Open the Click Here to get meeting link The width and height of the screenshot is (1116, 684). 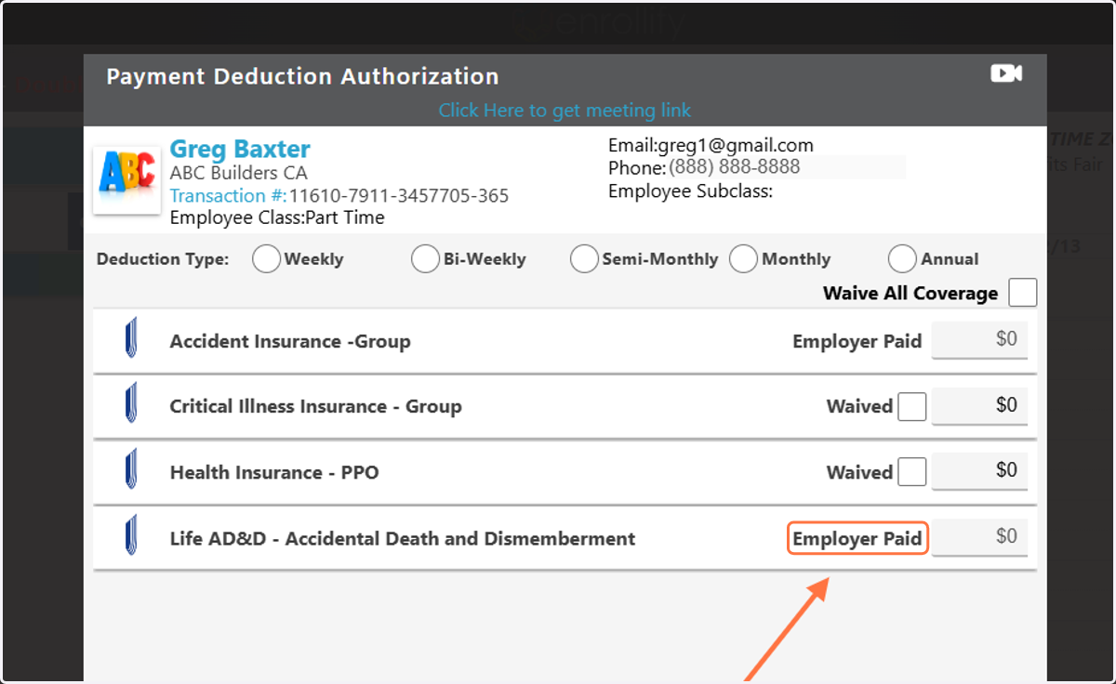565,111
